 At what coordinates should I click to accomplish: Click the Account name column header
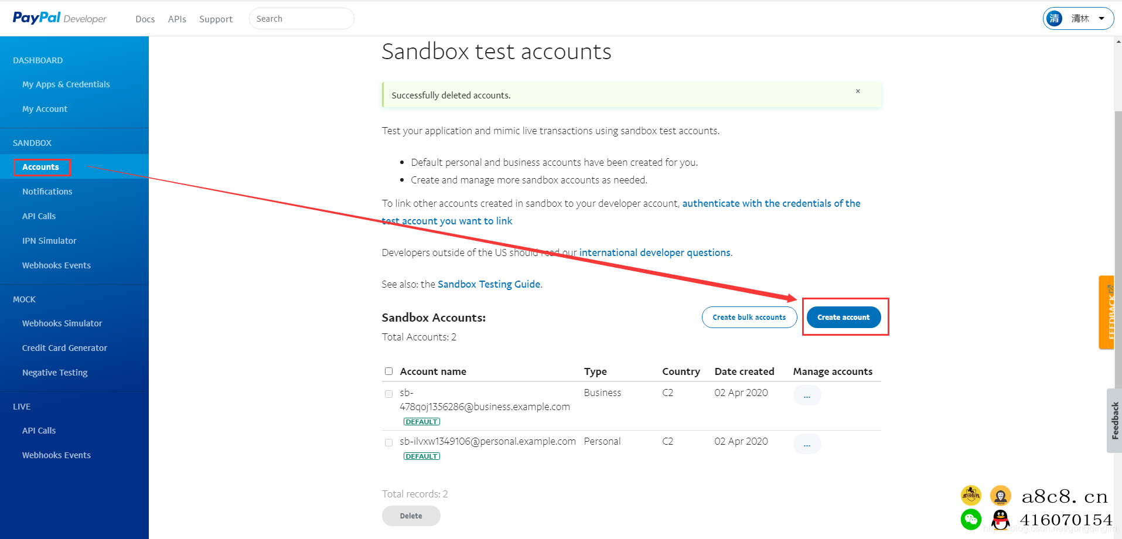tap(433, 371)
